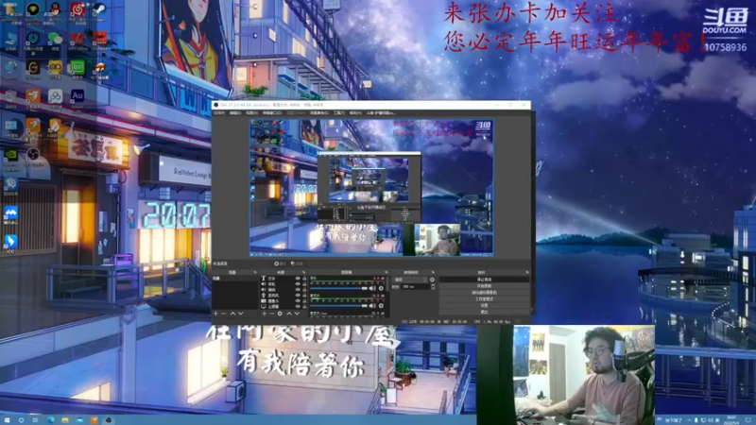
Task: Open 编辑(E) menu in OBS
Action: (x=234, y=113)
